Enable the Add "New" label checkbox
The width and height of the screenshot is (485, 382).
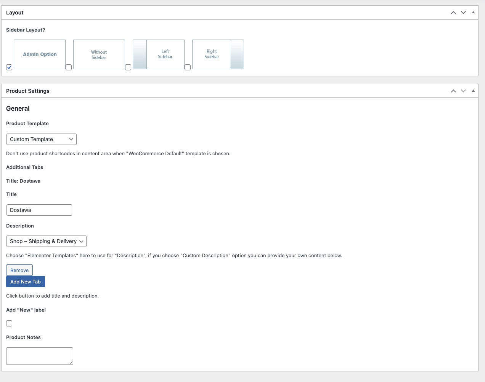coord(9,323)
